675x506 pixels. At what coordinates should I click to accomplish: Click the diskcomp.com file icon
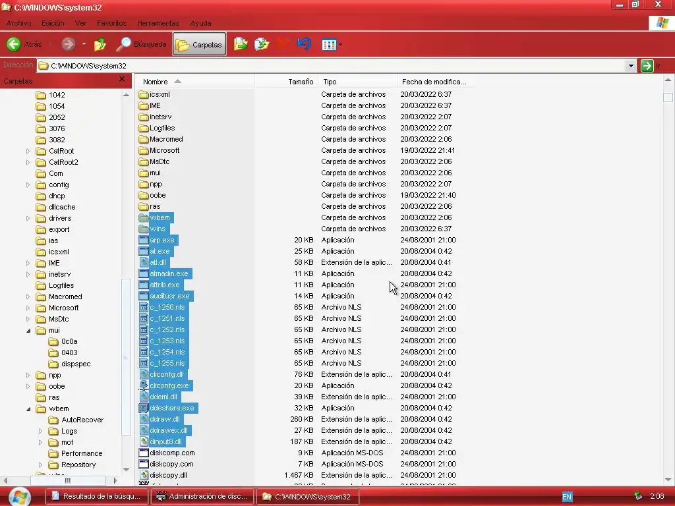point(143,453)
